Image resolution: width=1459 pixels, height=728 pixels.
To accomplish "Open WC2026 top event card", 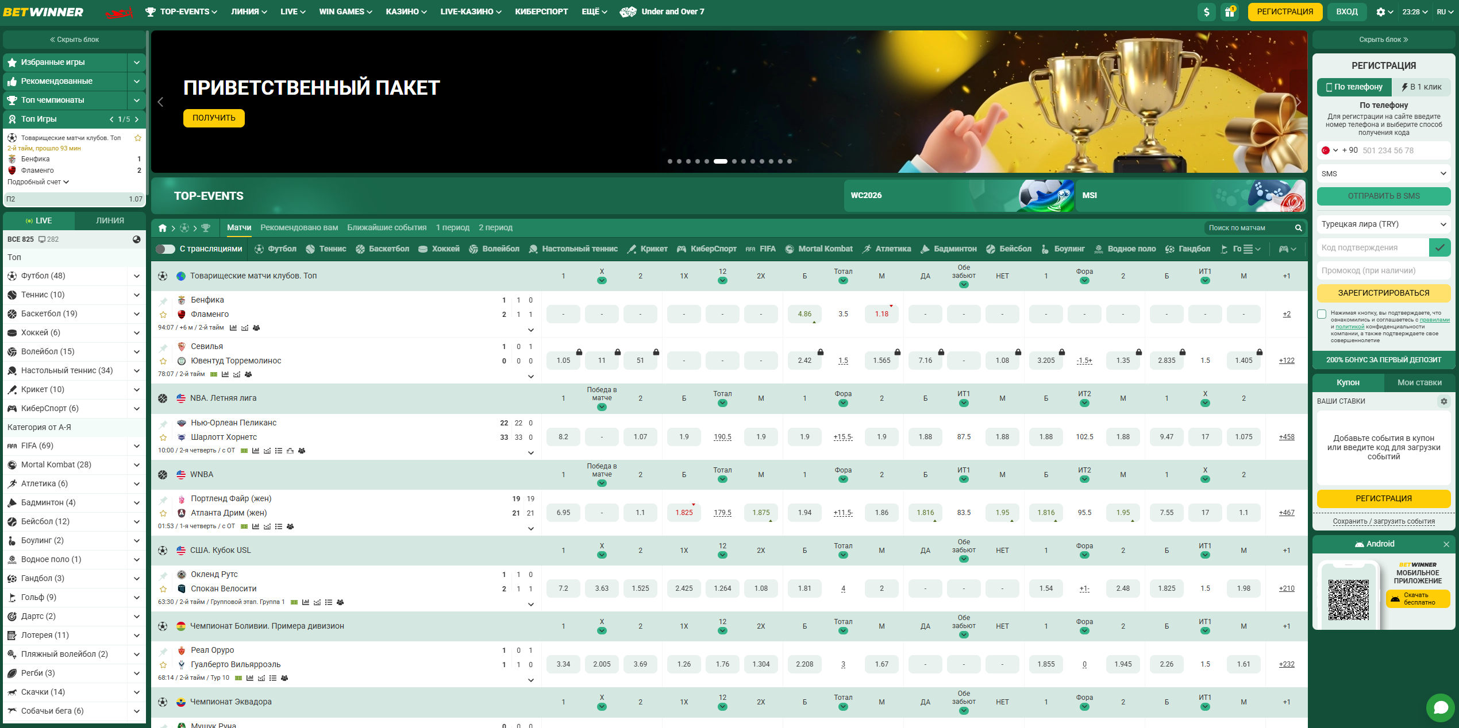I will coord(958,196).
